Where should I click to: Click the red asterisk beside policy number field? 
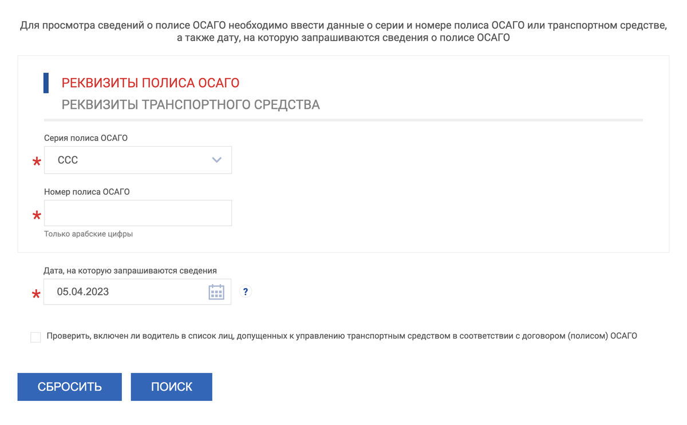tap(37, 215)
